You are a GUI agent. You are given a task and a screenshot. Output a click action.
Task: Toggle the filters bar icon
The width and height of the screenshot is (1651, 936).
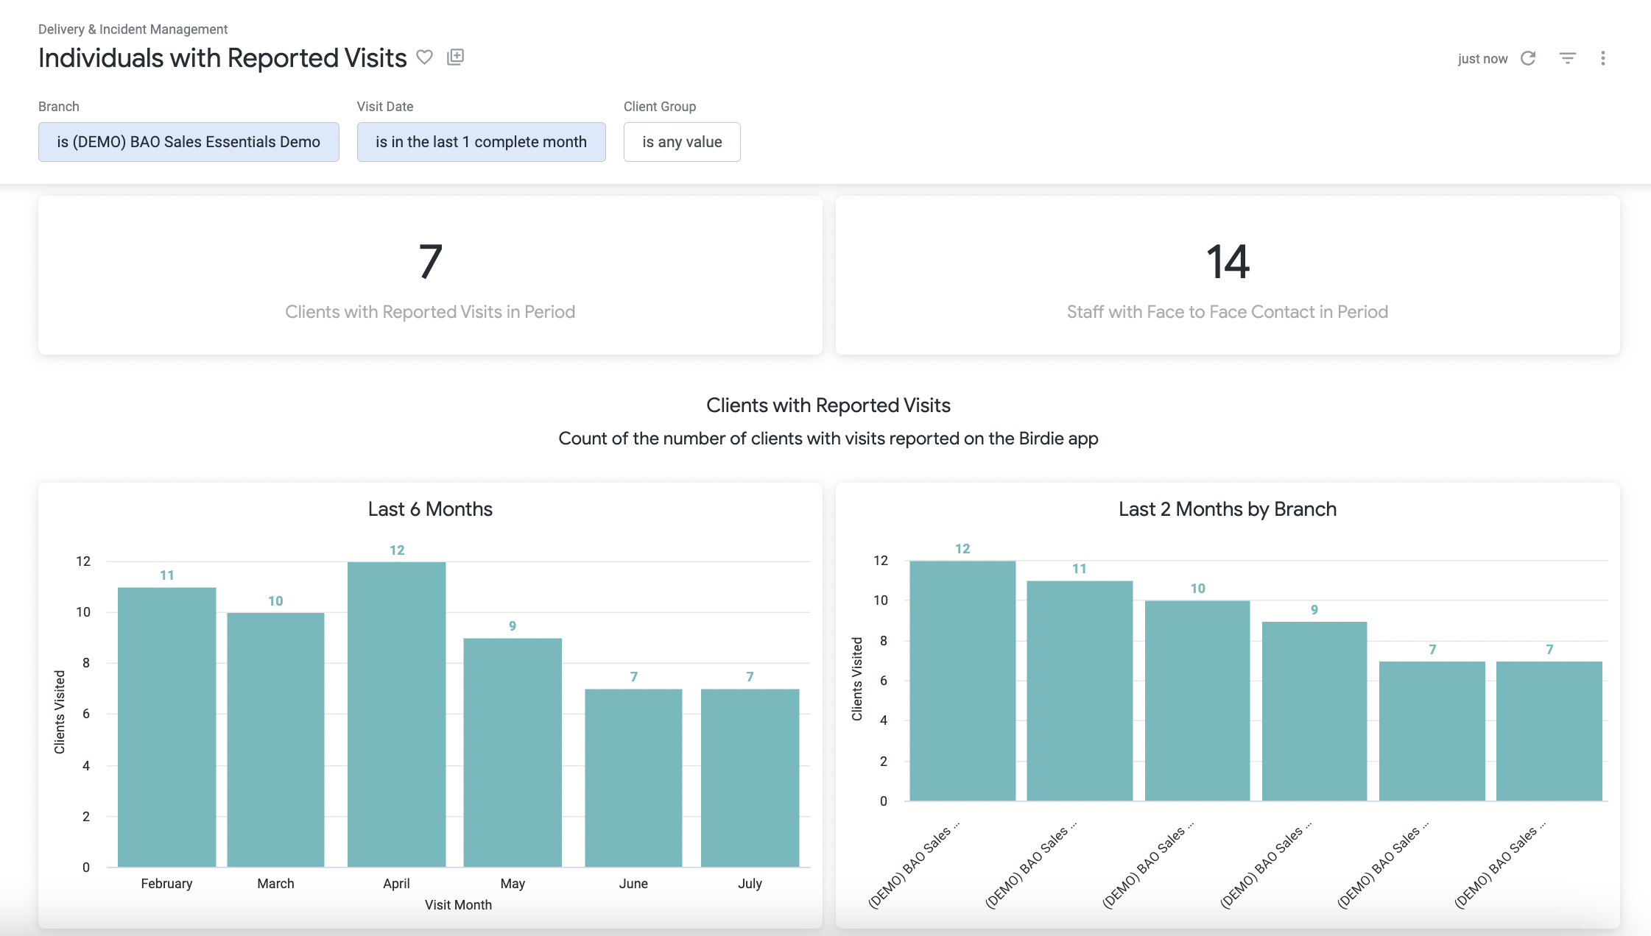(1567, 58)
